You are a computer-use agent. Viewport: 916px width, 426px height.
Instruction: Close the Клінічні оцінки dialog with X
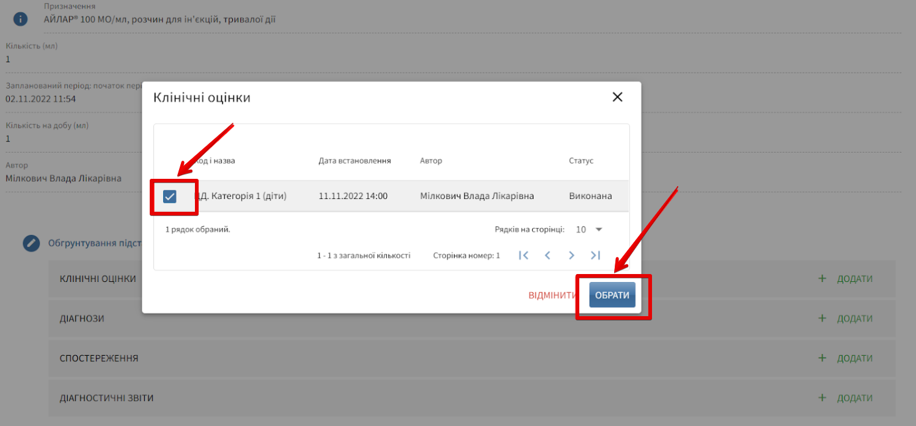[x=617, y=97]
